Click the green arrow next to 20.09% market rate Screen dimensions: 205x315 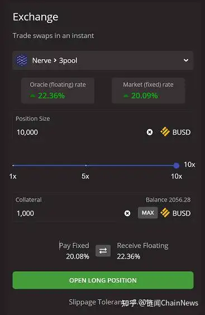coord(126,96)
